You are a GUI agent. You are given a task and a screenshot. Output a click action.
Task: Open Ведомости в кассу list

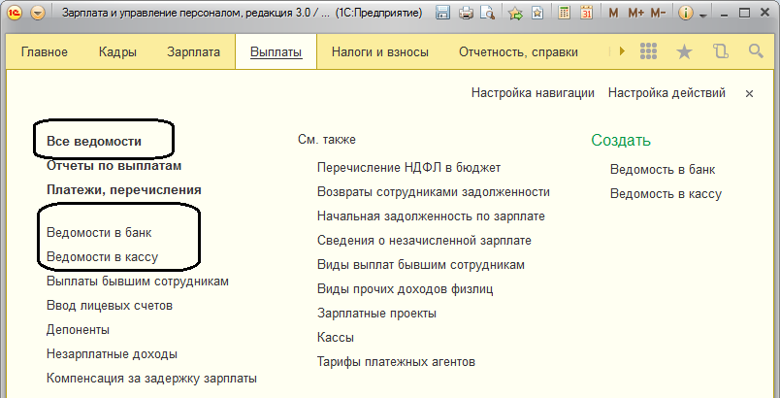[103, 257]
